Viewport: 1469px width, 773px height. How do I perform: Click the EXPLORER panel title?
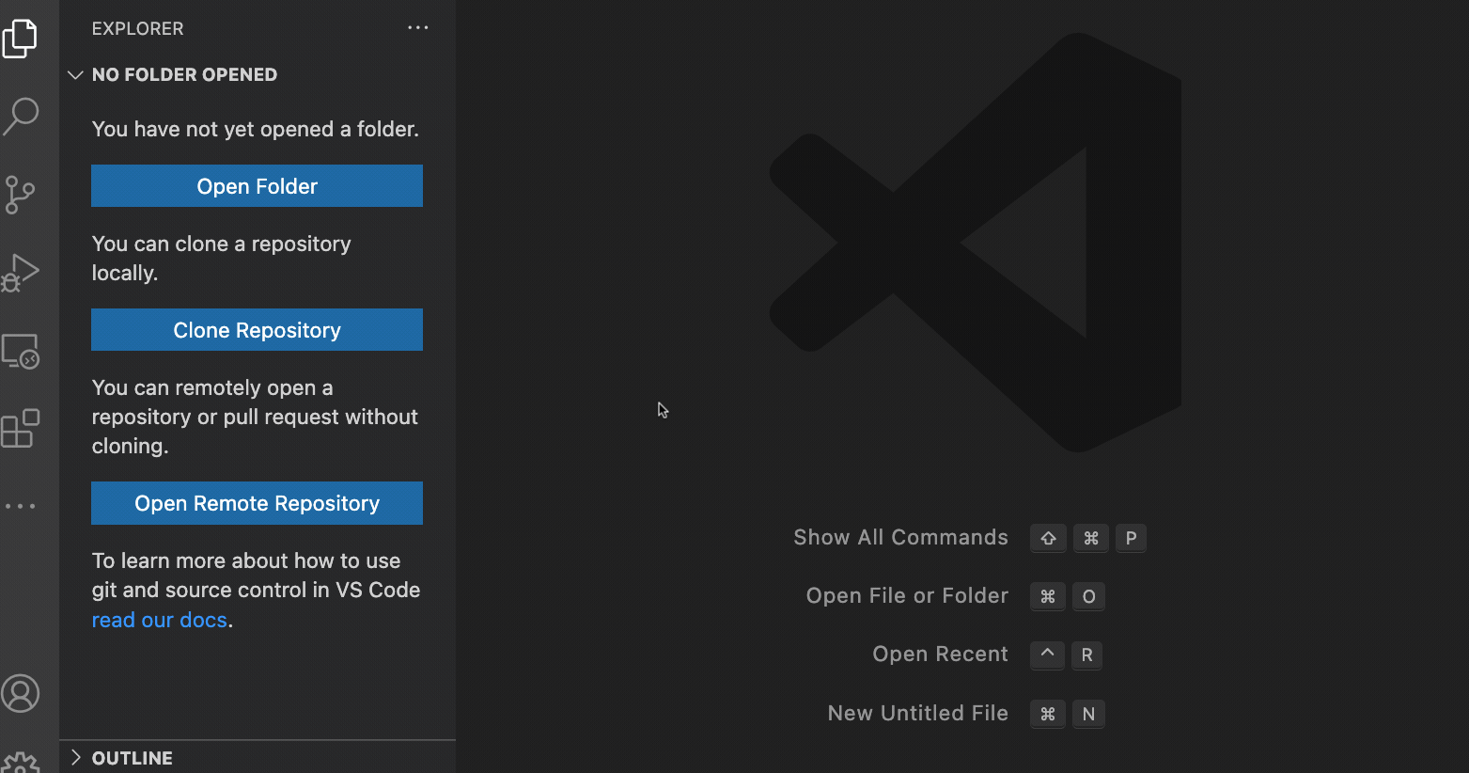point(137,28)
